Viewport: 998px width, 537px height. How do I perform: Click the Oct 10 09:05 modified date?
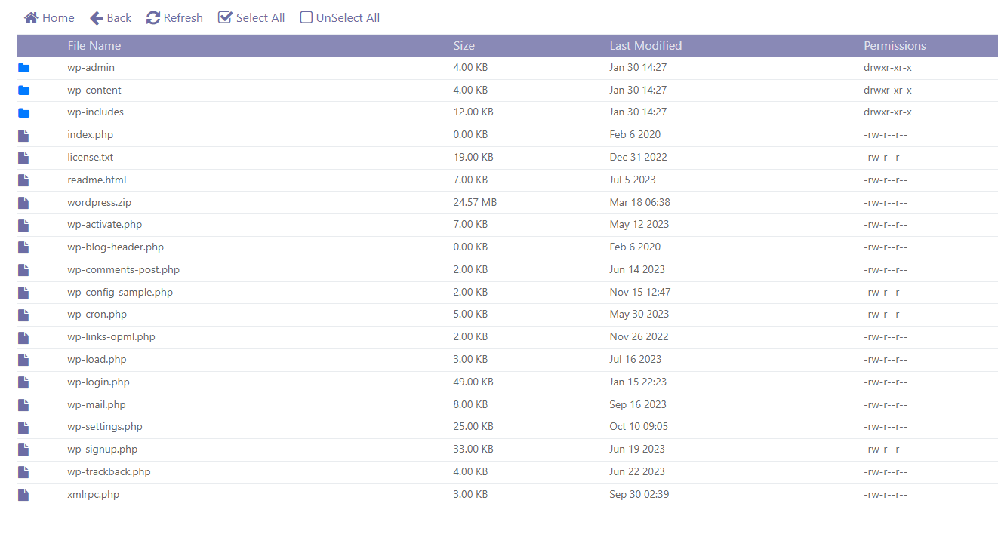click(639, 426)
